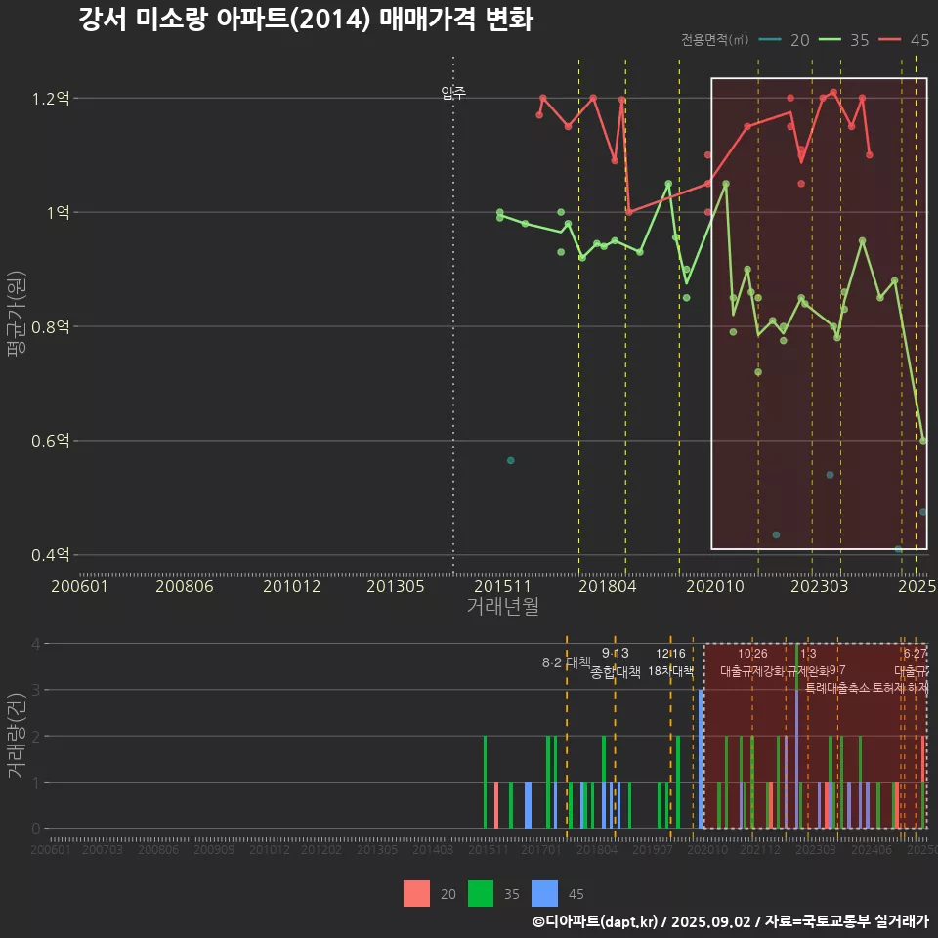Click the '입주' marker label
Image resolution: width=938 pixels, height=938 pixels.
click(453, 92)
